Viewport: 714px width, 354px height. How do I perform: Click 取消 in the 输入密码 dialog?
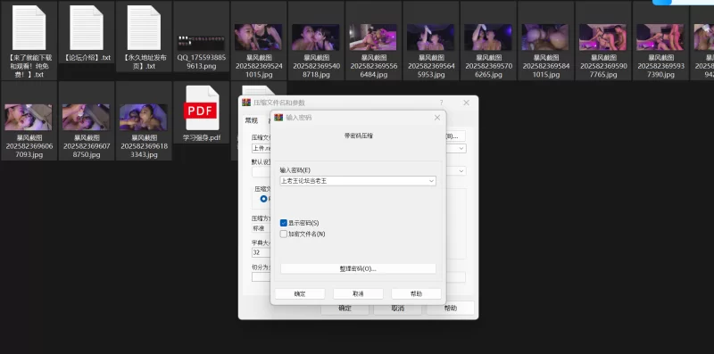pos(358,294)
